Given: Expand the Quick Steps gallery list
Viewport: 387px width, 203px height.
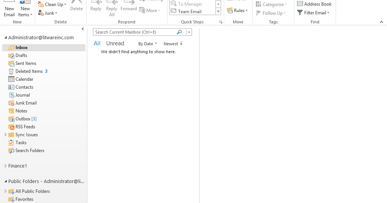Looking at the screenshot, I should 218,12.
